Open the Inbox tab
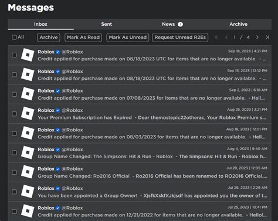278x221 pixels. pos(40,24)
